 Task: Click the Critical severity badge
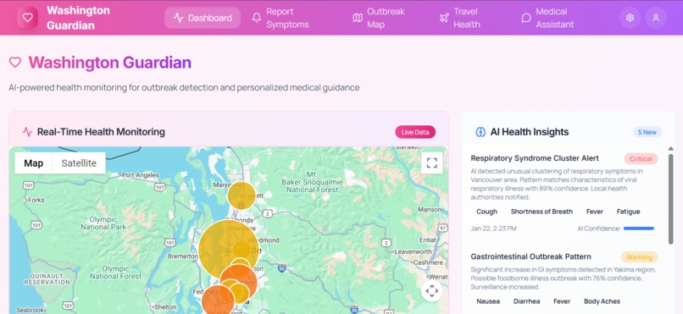[x=641, y=159]
